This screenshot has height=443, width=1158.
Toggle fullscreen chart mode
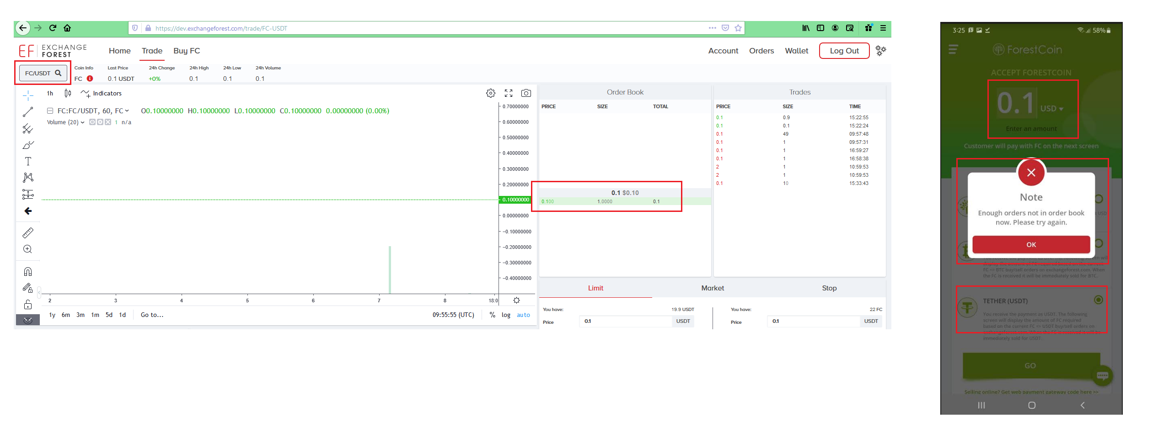[x=509, y=93]
